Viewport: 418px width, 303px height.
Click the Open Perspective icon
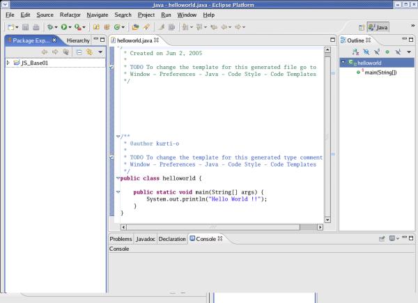coord(361,27)
